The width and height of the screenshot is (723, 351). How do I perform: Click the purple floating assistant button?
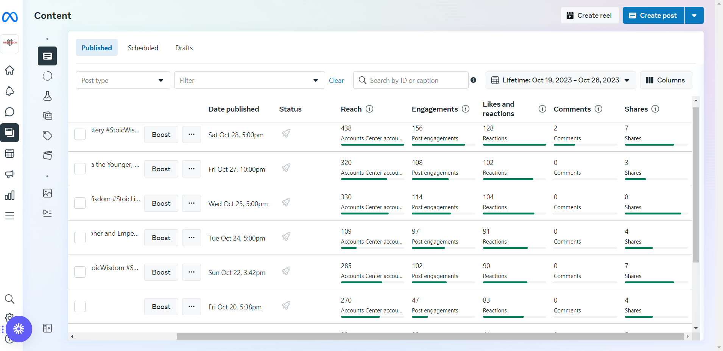coord(19,329)
